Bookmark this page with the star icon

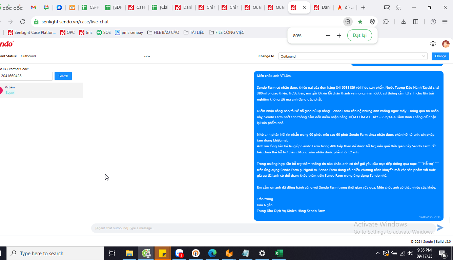tap(360, 22)
